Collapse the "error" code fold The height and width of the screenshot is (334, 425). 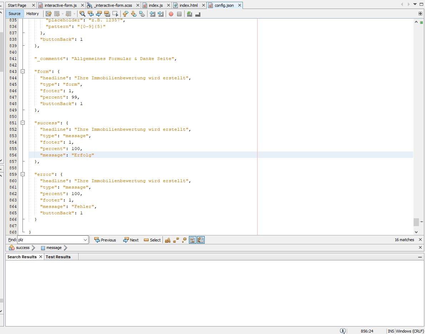tap(22, 174)
